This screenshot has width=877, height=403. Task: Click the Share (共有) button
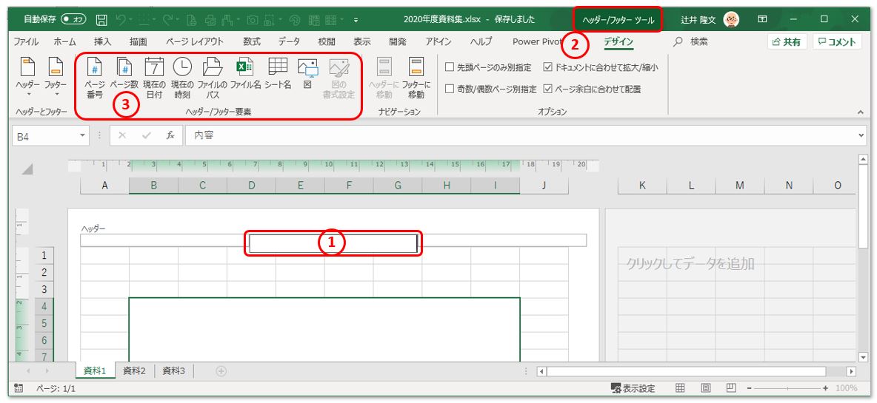(x=787, y=42)
